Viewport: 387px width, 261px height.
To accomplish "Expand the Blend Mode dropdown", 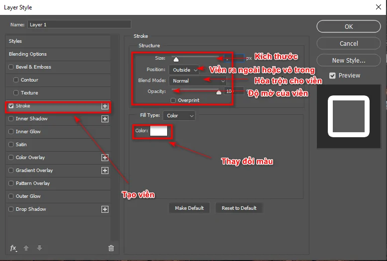I will [197, 81].
